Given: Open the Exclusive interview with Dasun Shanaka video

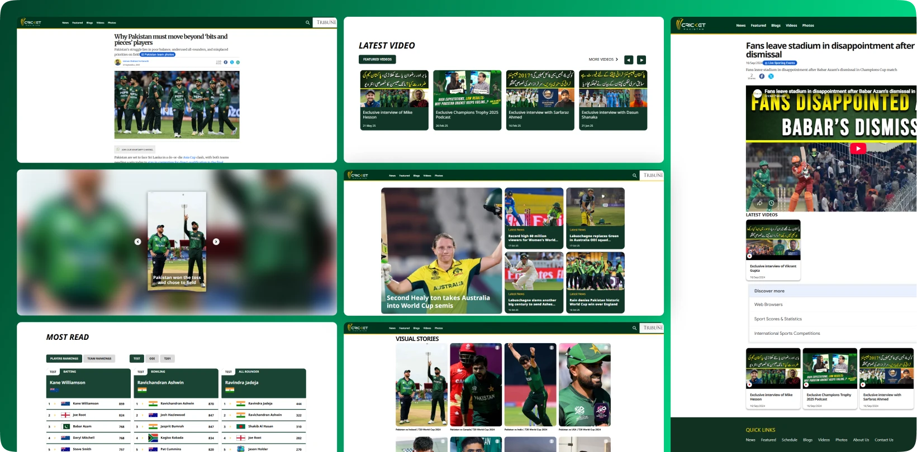Looking at the screenshot, I should tap(613, 100).
